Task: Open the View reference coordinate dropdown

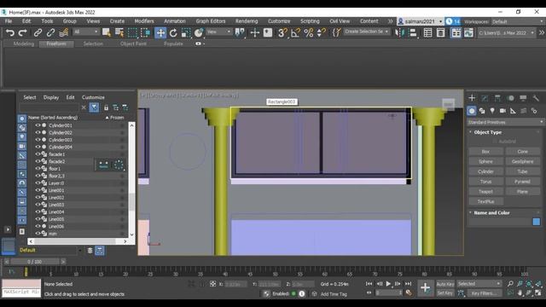Action: pos(218,32)
